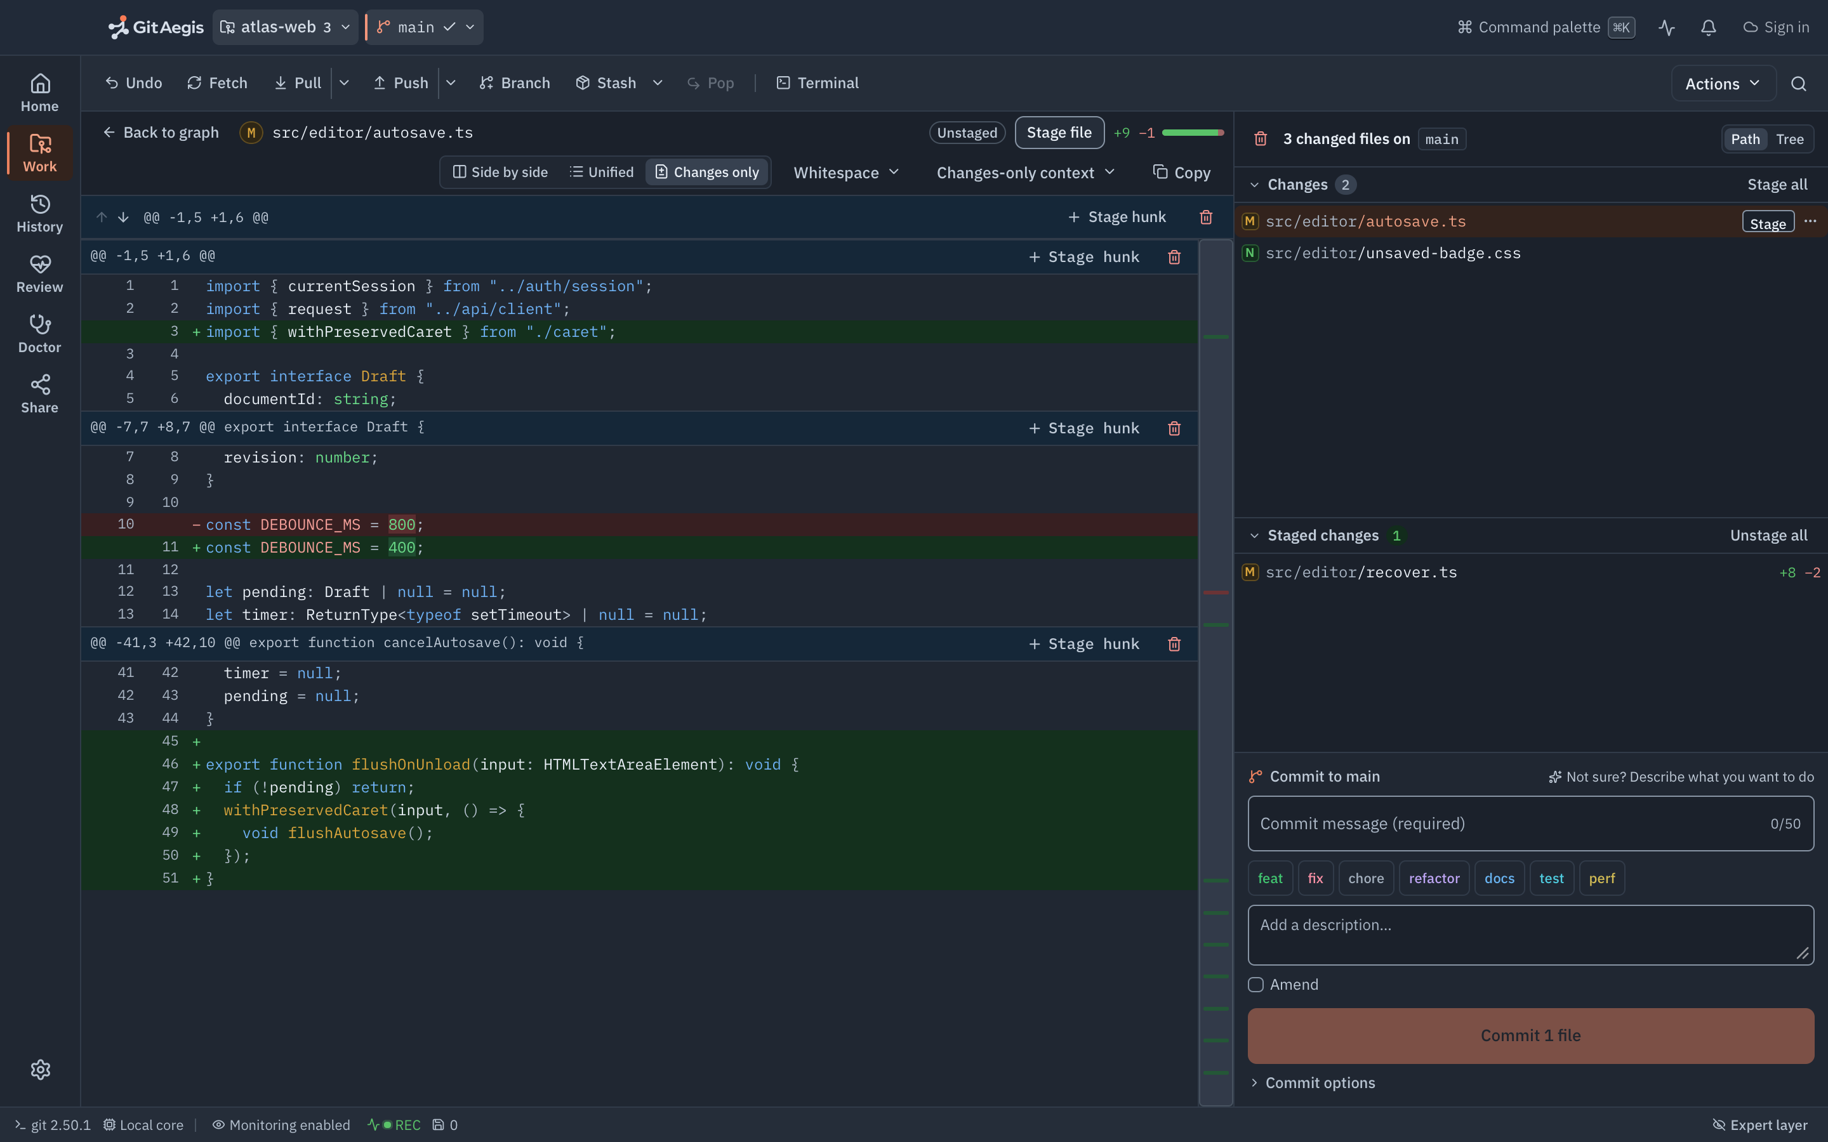
Task: Toggle the Expert layer
Action: point(1760,1125)
